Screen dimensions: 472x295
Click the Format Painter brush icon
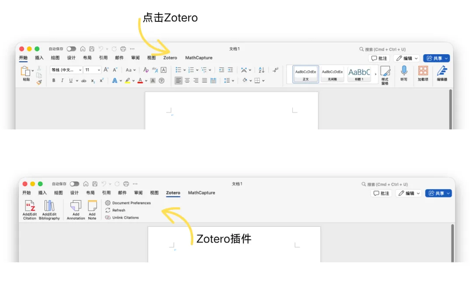[x=39, y=82]
